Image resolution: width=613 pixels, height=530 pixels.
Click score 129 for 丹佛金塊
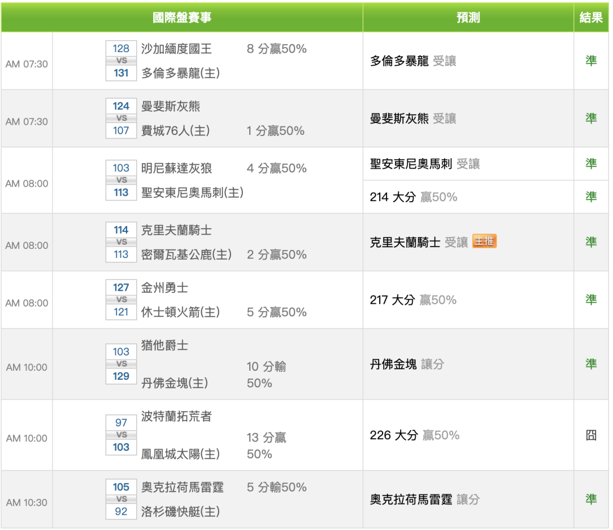click(x=121, y=376)
